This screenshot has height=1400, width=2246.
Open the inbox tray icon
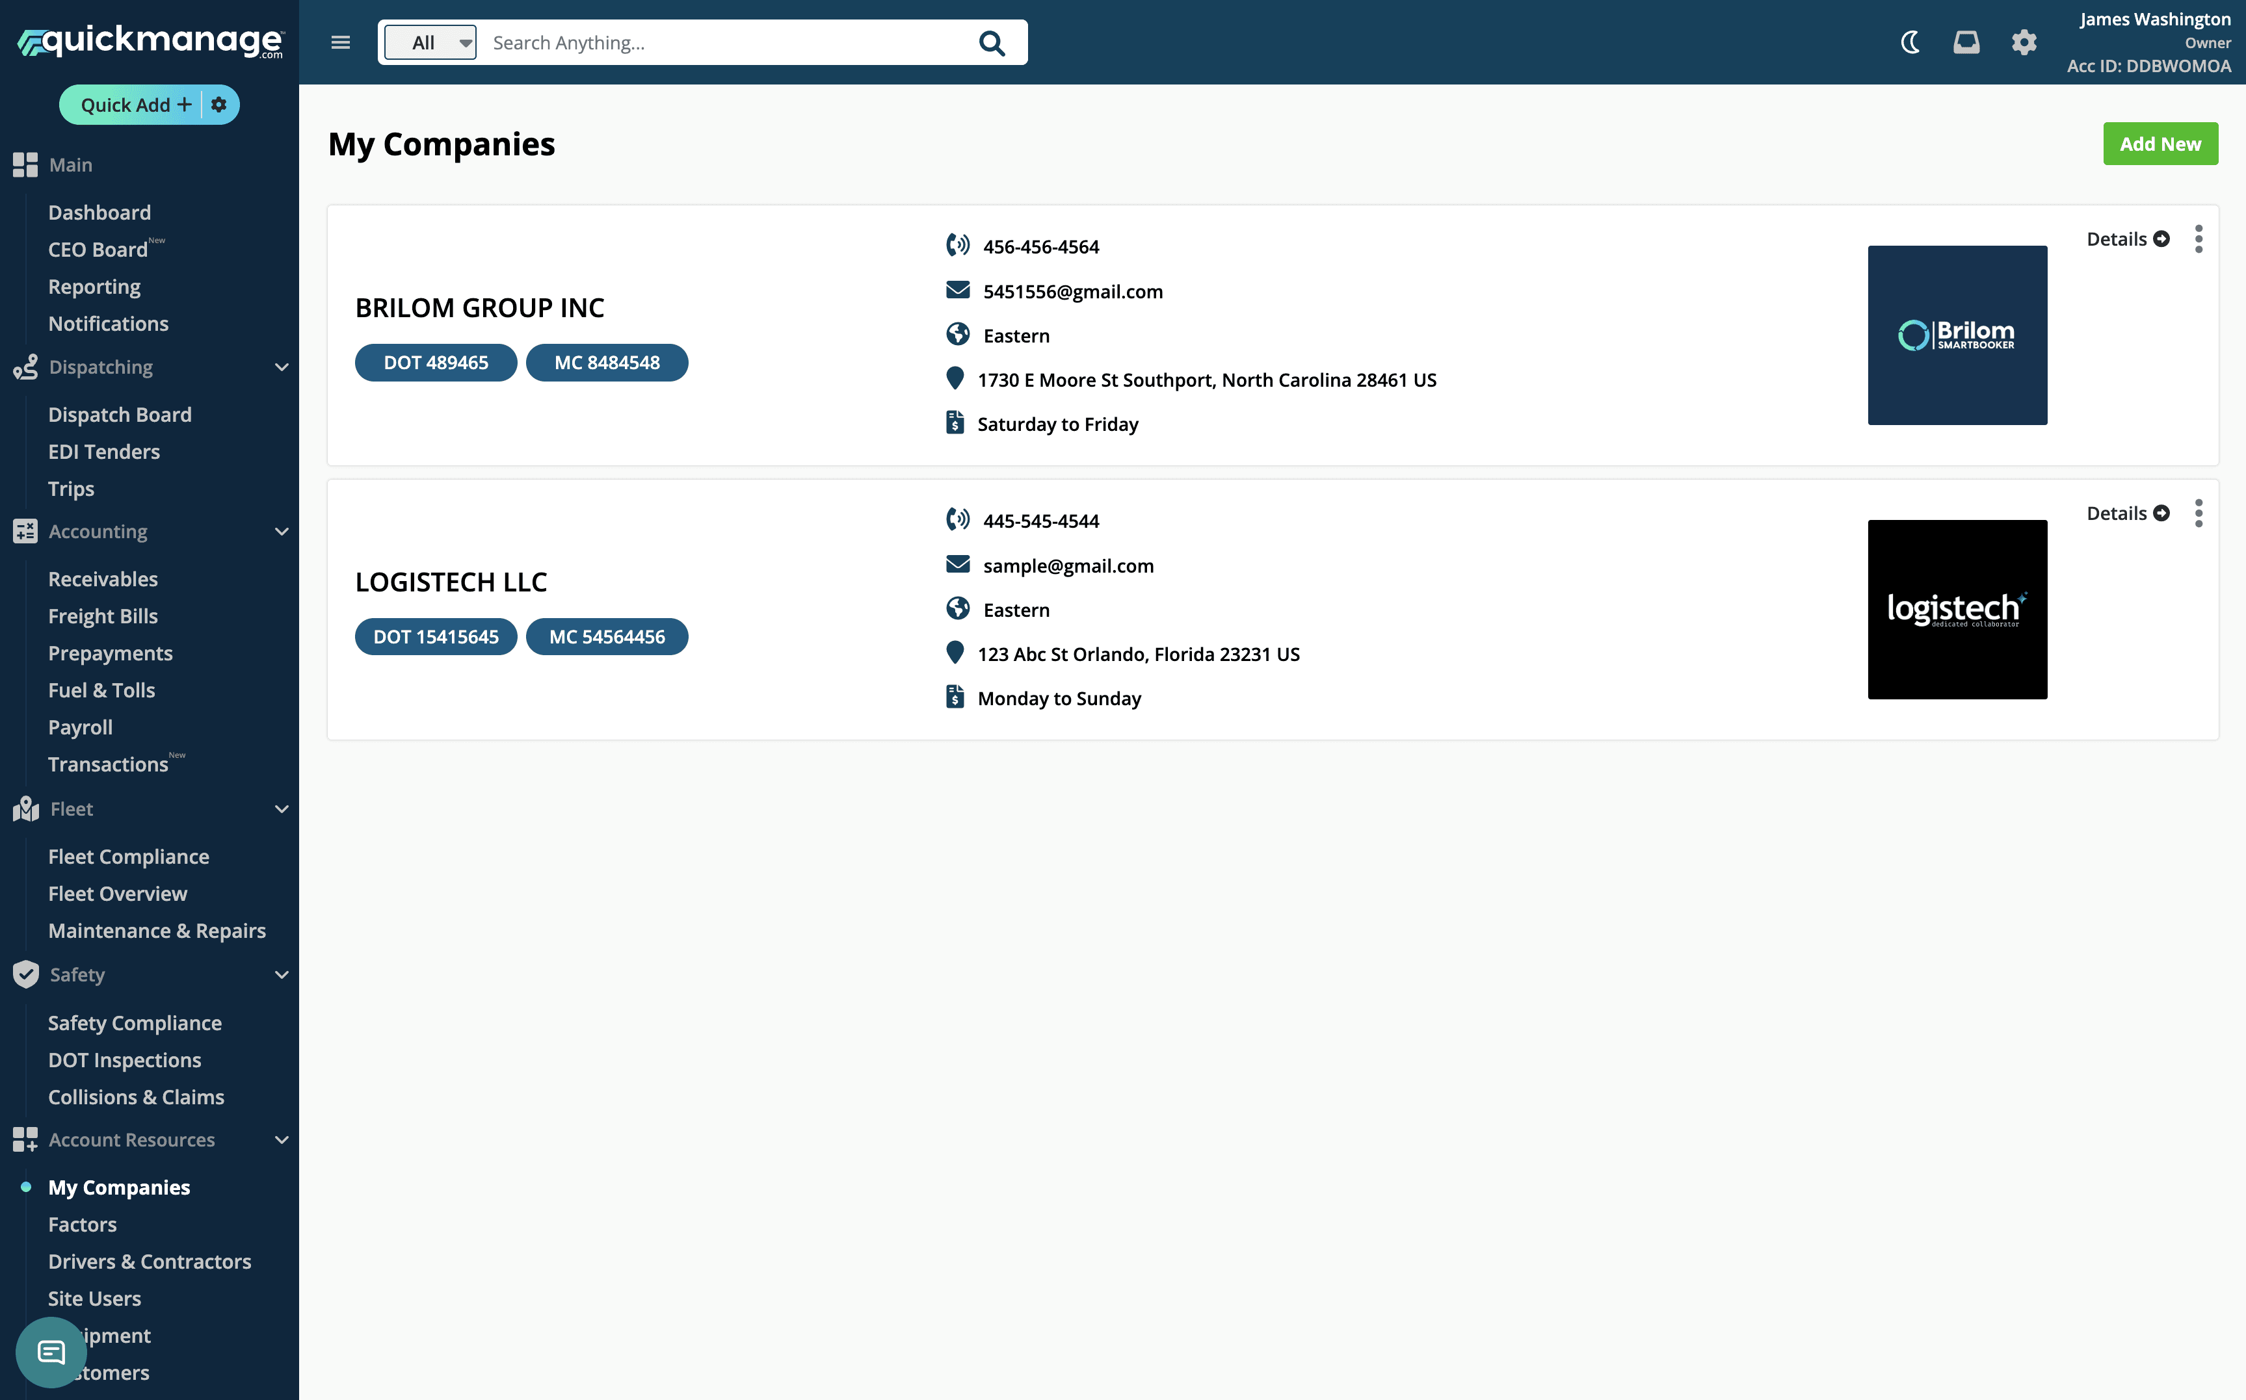1965,43
